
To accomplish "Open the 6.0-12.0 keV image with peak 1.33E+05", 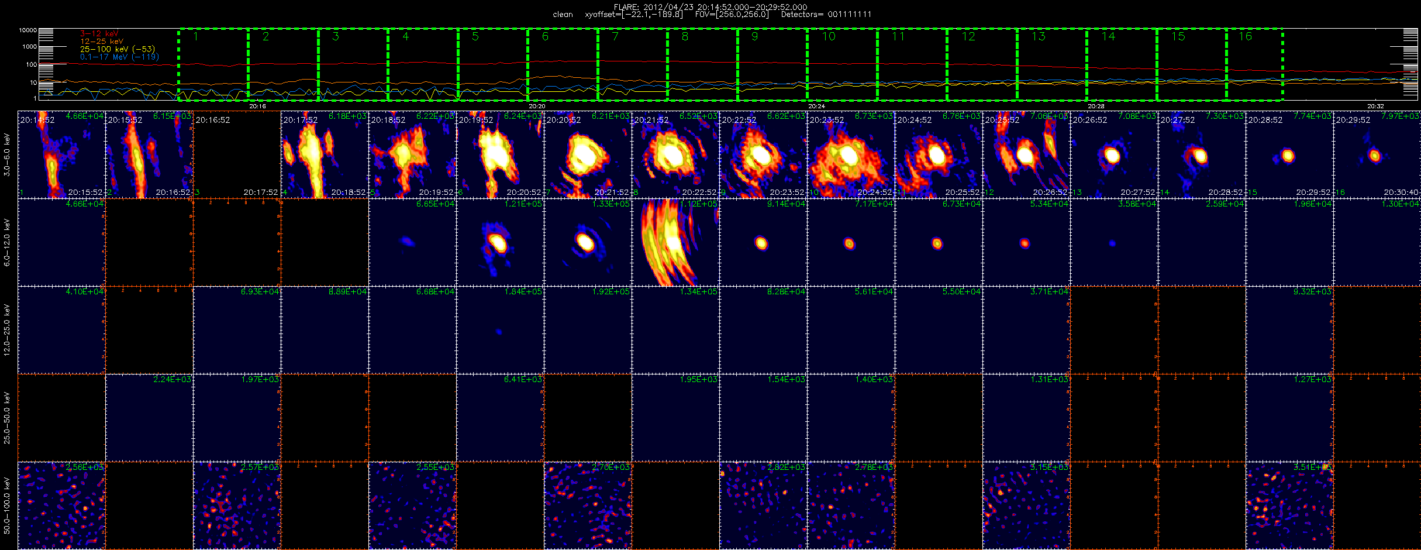I will pos(588,242).
